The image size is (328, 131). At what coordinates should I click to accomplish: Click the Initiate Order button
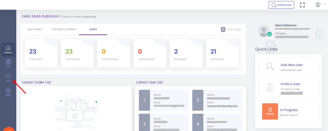[x=281, y=5]
